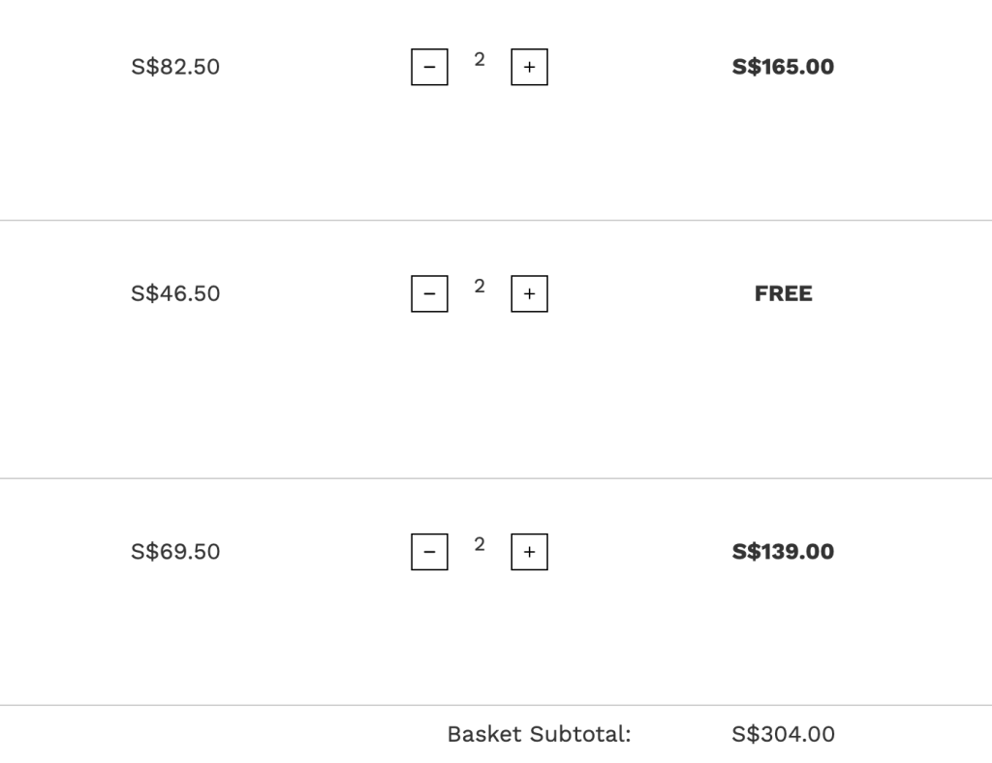Screen dimensions: 992x763
Task: Decrease quantity for the S$82.50 item
Action: click(x=429, y=67)
